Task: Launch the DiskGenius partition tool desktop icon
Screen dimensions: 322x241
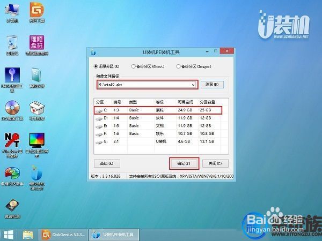Action: click(x=36, y=13)
